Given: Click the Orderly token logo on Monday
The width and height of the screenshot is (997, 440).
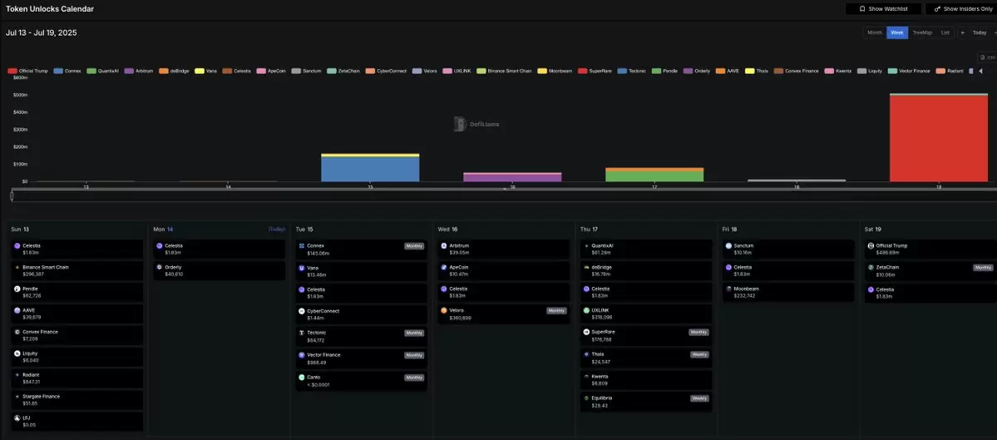Looking at the screenshot, I should [160, 267].
